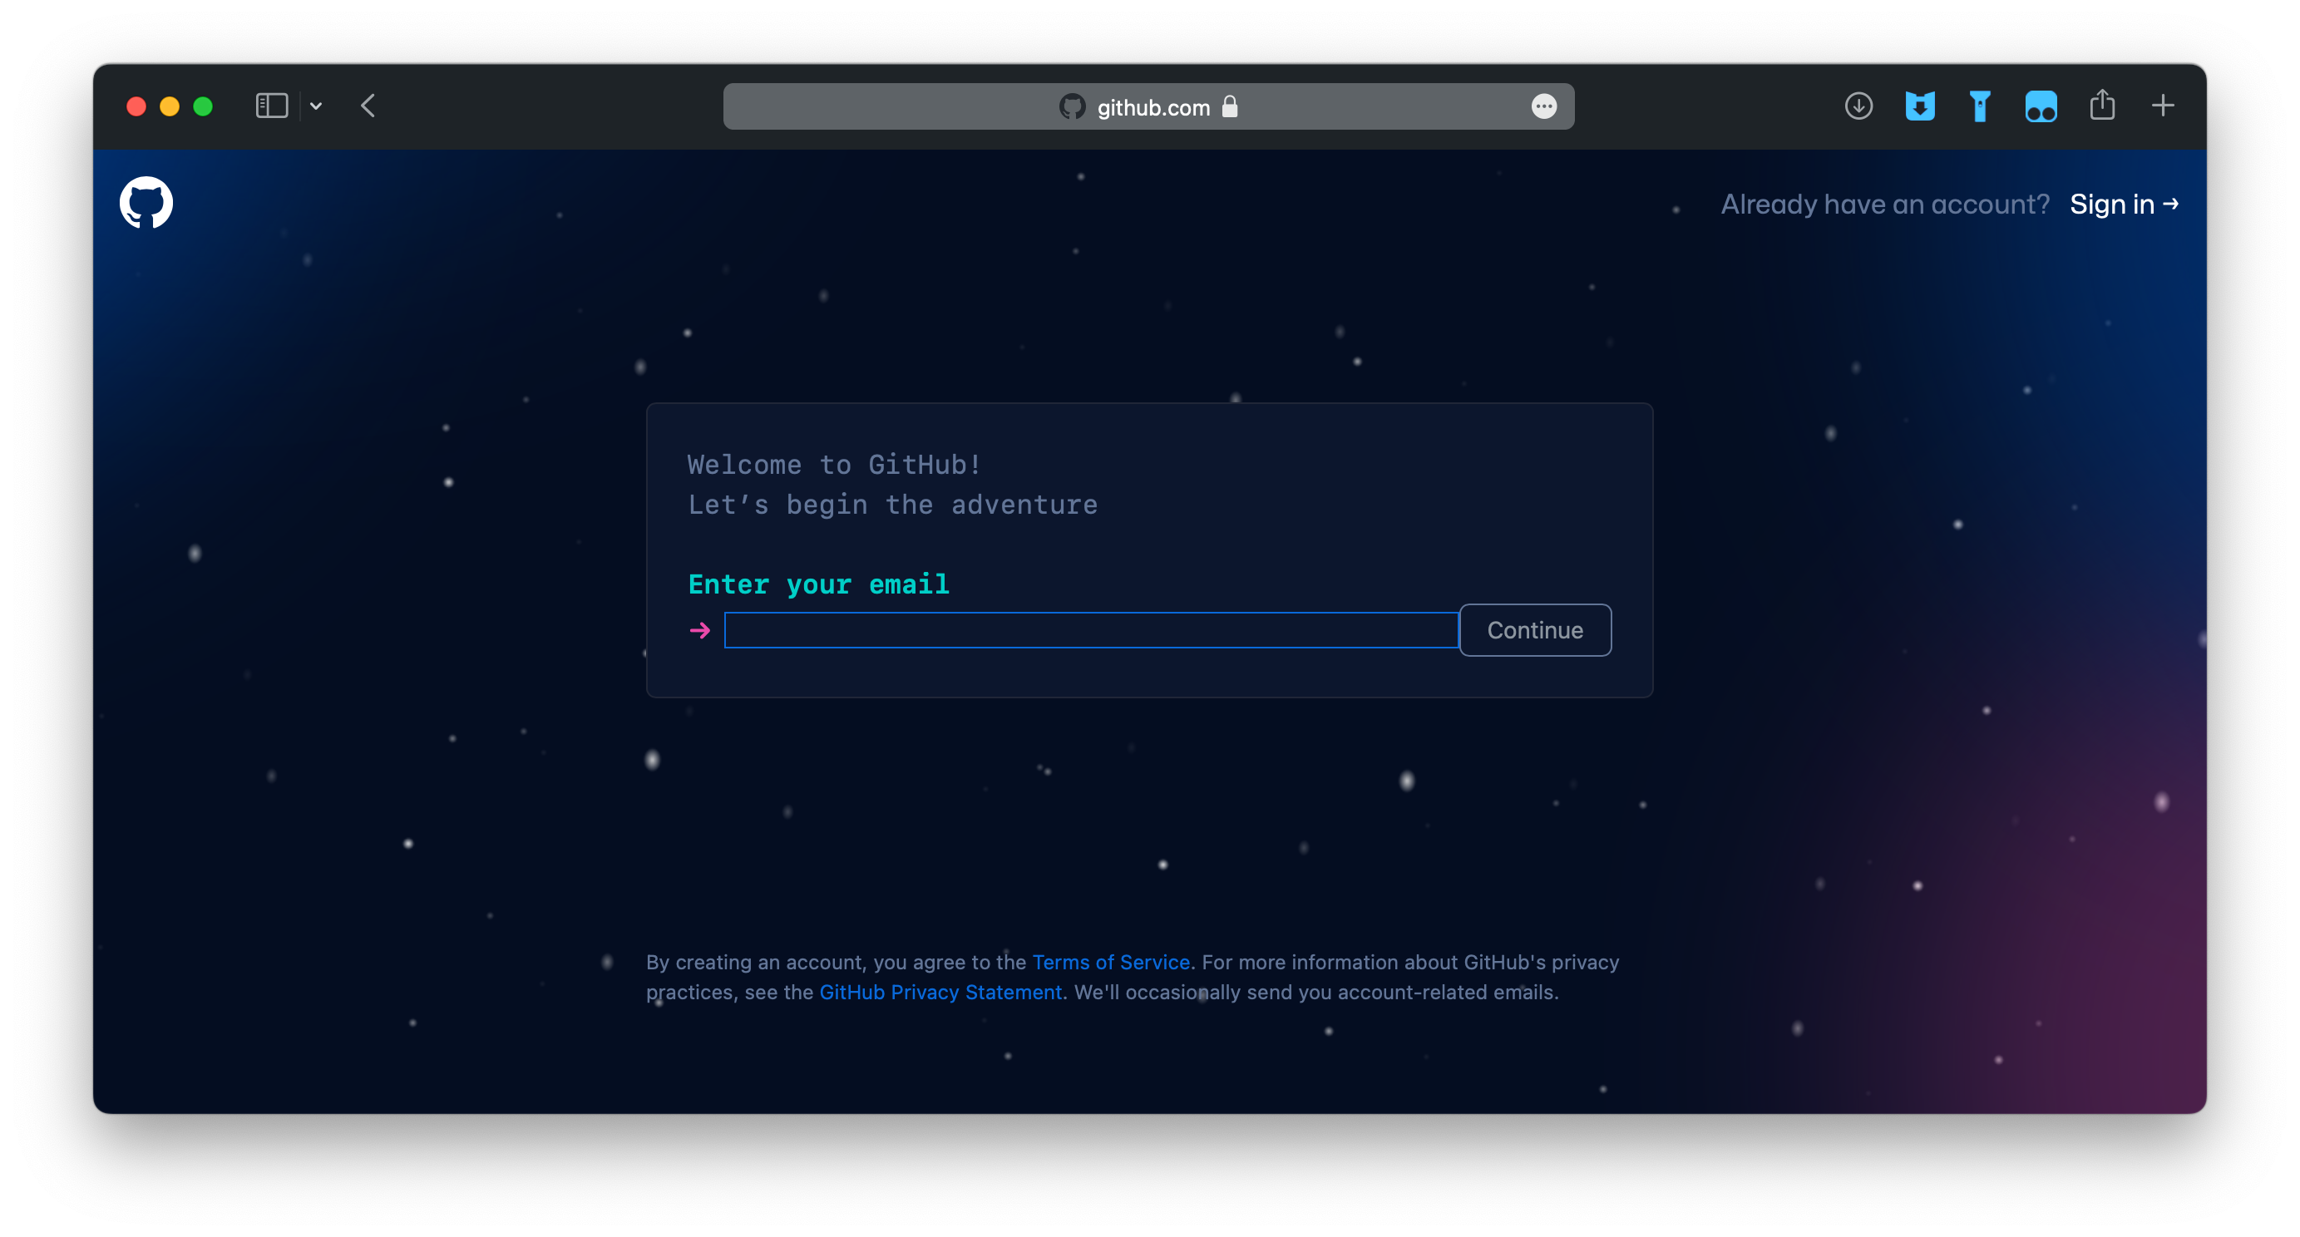Open the blue goggles extension icon
2300x1237 pixels.
pyautogui.click(x=2041, y=107)
